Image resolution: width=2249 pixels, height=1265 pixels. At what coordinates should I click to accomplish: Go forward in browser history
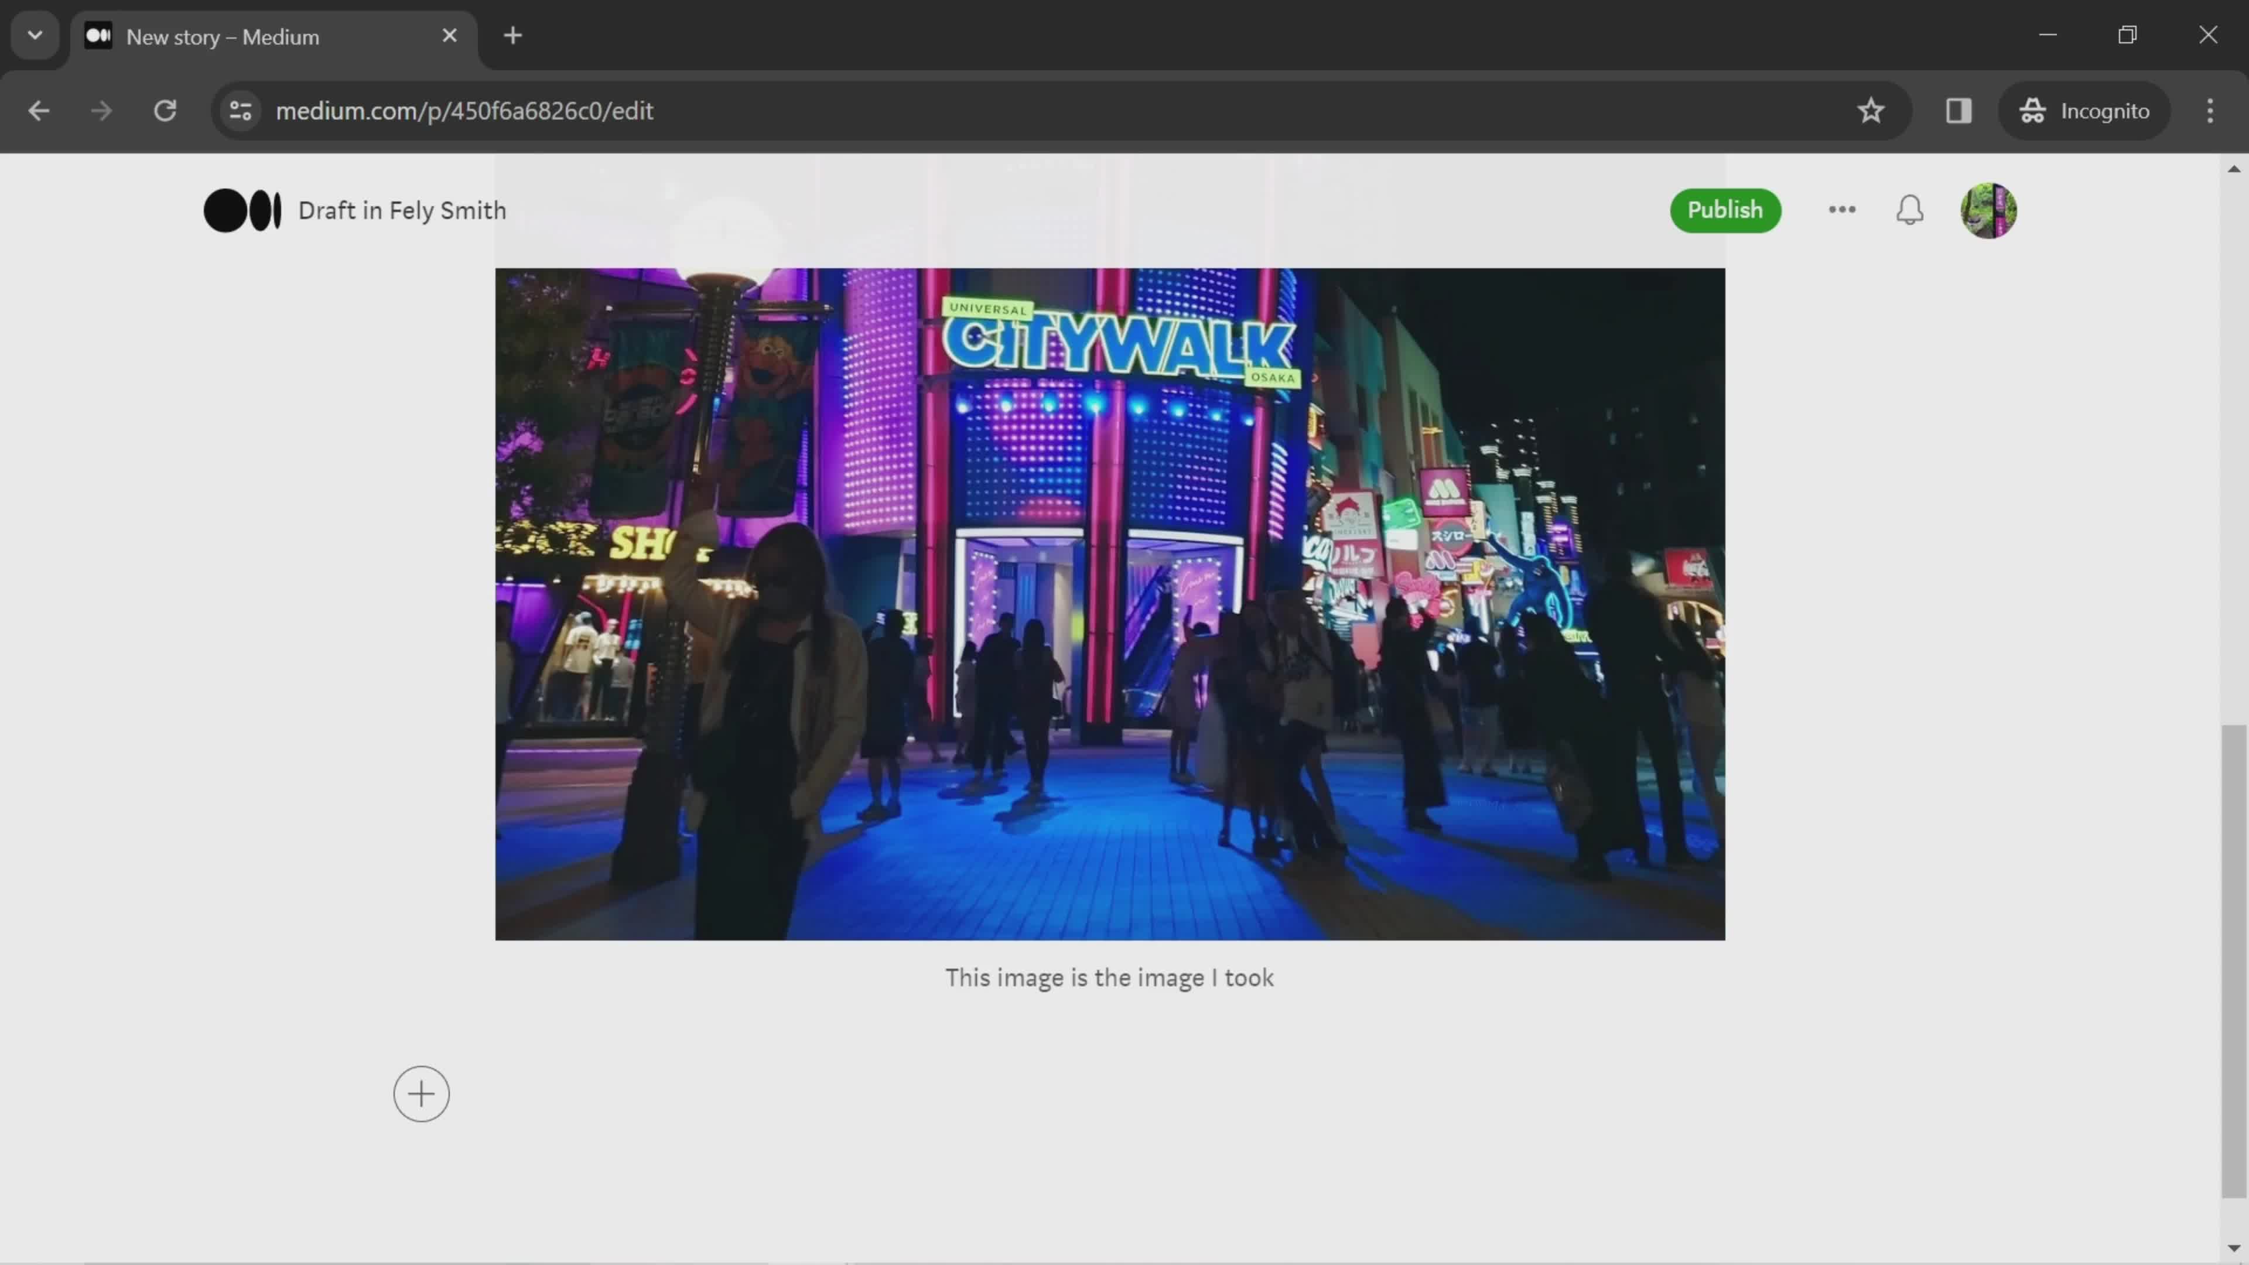pyautogui.click(x=101, y=111)
